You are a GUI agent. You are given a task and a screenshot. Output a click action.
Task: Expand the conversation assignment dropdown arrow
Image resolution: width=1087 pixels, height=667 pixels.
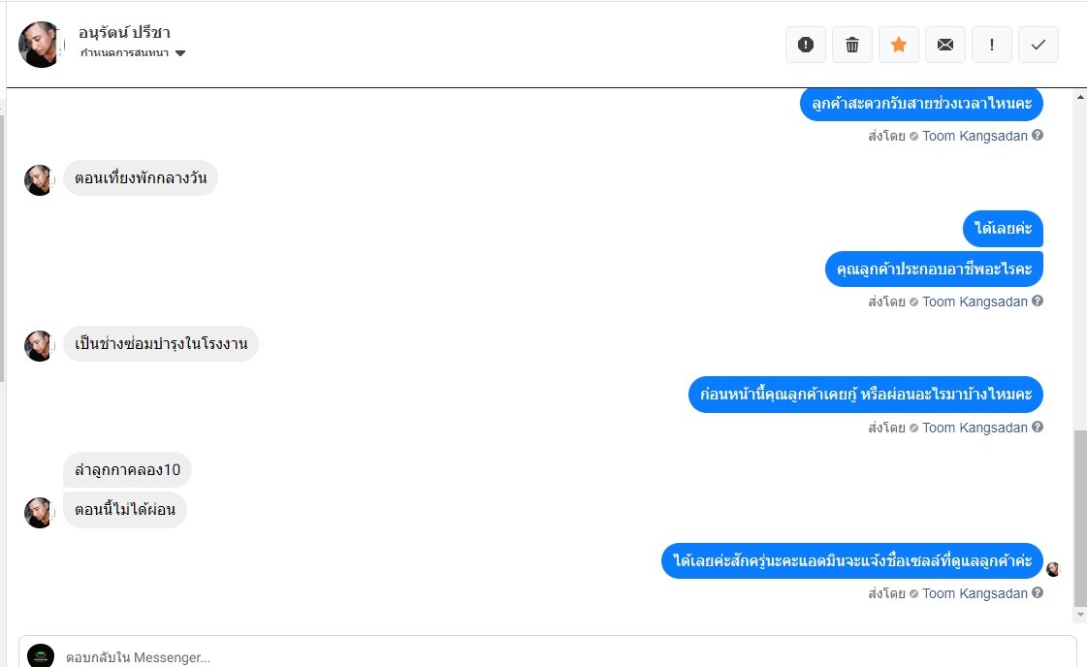point(180,53)
